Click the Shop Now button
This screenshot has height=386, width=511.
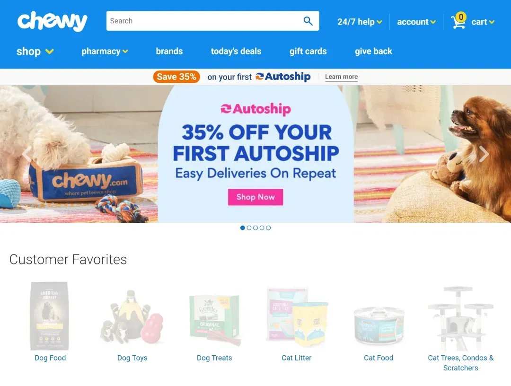255,197
